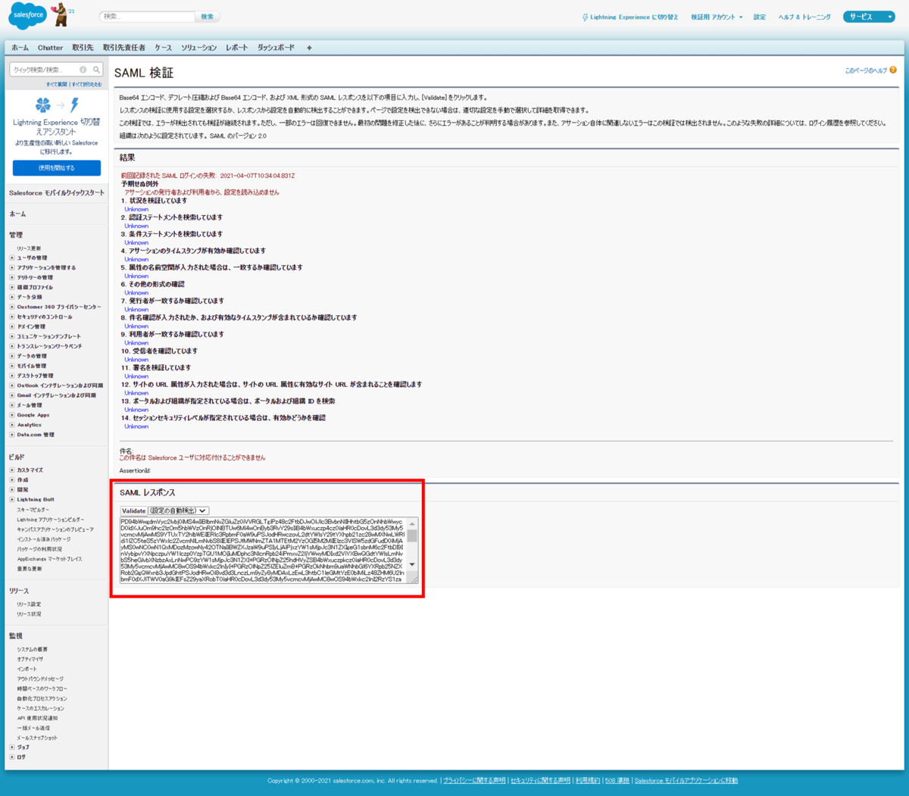The width and height of the screenshot is (909, 796).
Task: Click the resize grip of the SAML text area
Action: point(413,579)
